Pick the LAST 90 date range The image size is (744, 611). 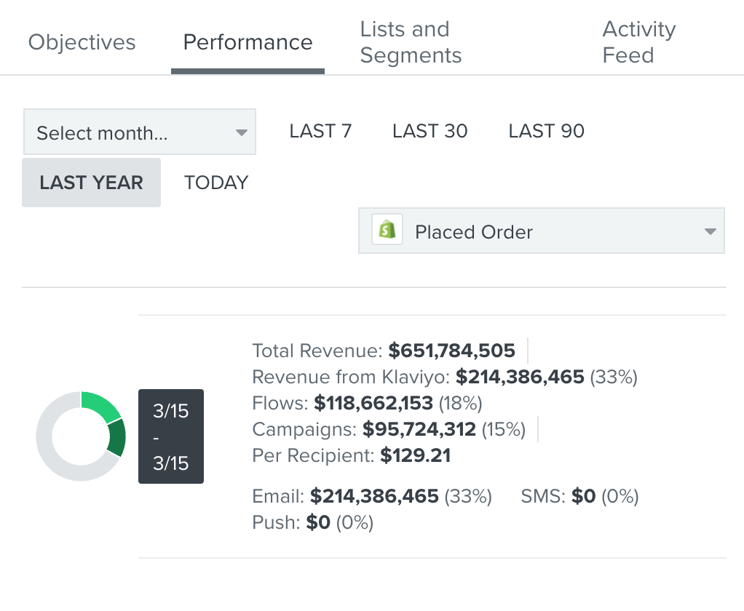pyautogui.click(x=546, y=131)
